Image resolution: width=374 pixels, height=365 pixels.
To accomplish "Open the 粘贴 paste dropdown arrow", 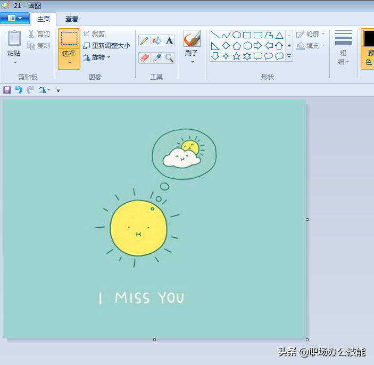I will click(x=14, y=62).
